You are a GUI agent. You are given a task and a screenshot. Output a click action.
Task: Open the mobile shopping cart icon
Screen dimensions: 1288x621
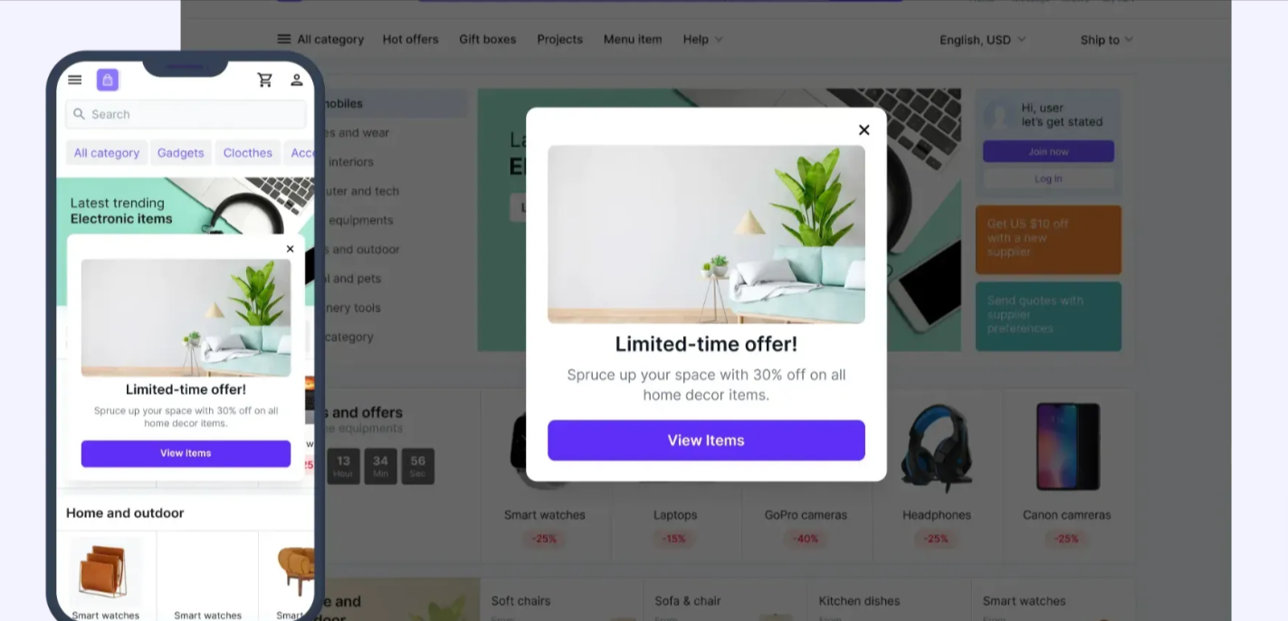265,80
